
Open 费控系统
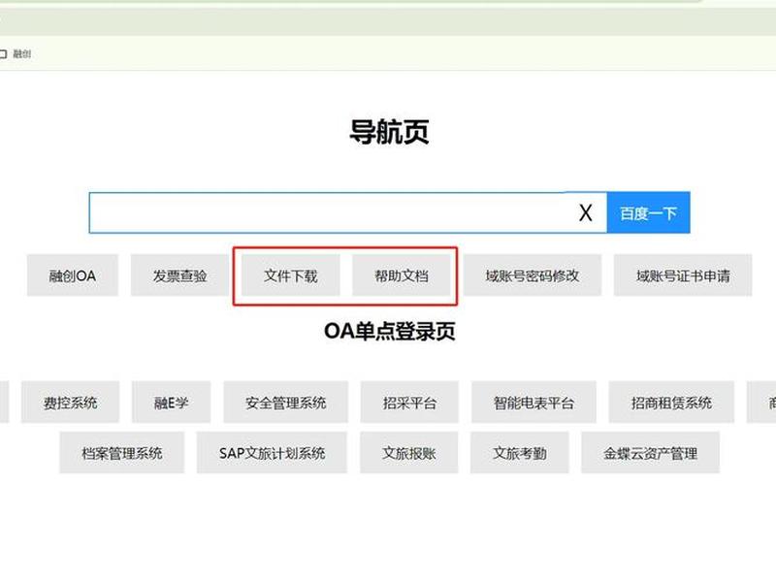(70, 402)
